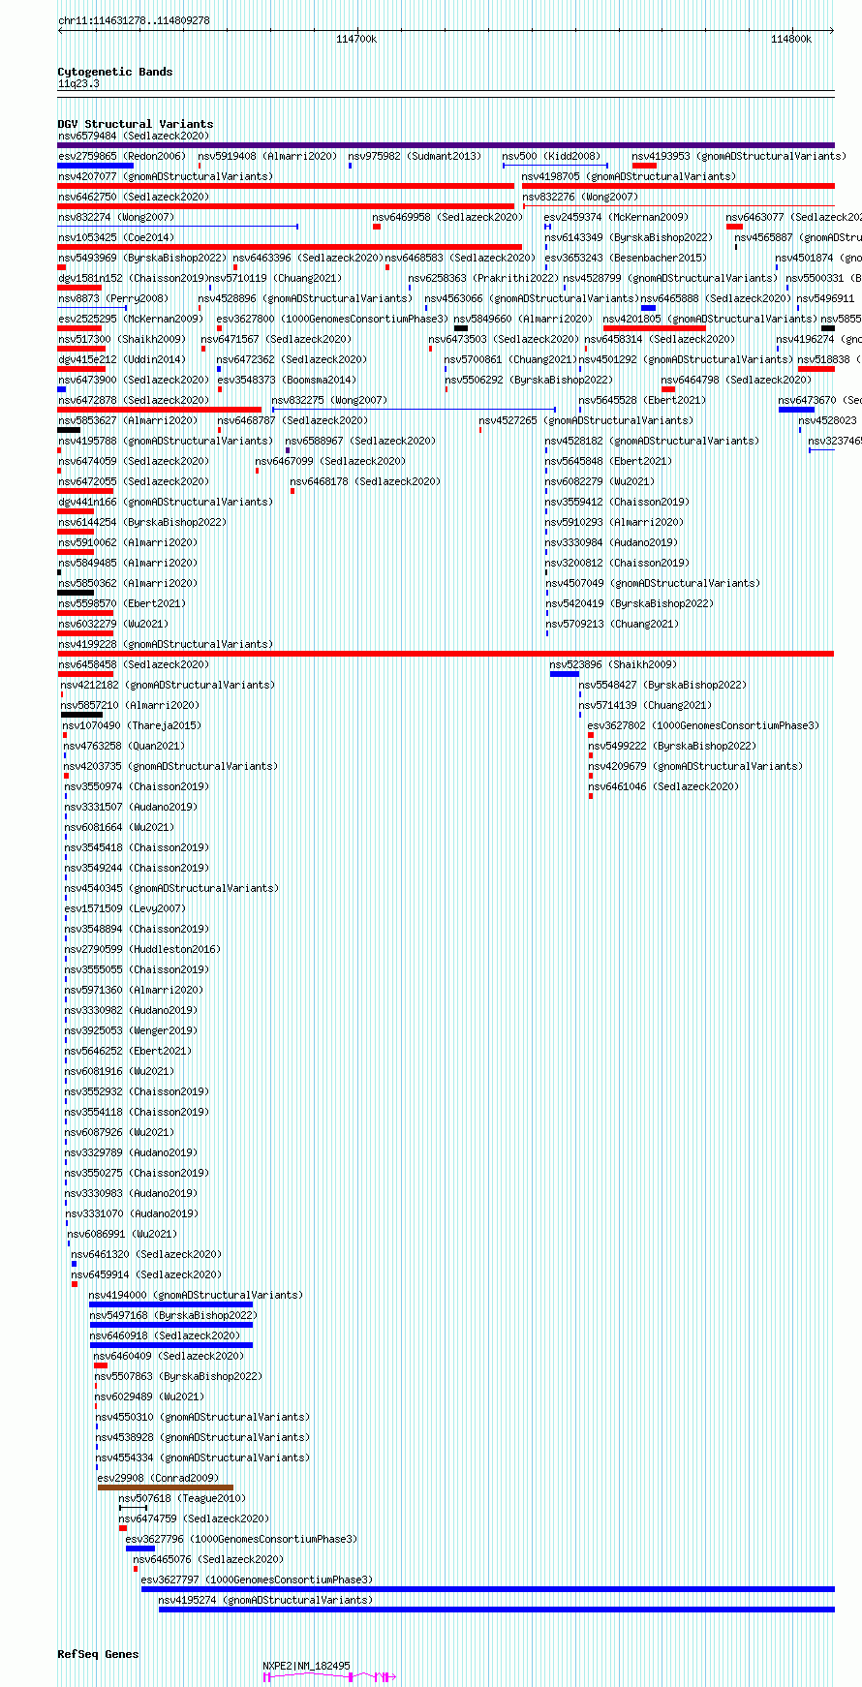
Task: Open variant nsv5919408 (Almarri2020)
Action: tap(267, 156)
